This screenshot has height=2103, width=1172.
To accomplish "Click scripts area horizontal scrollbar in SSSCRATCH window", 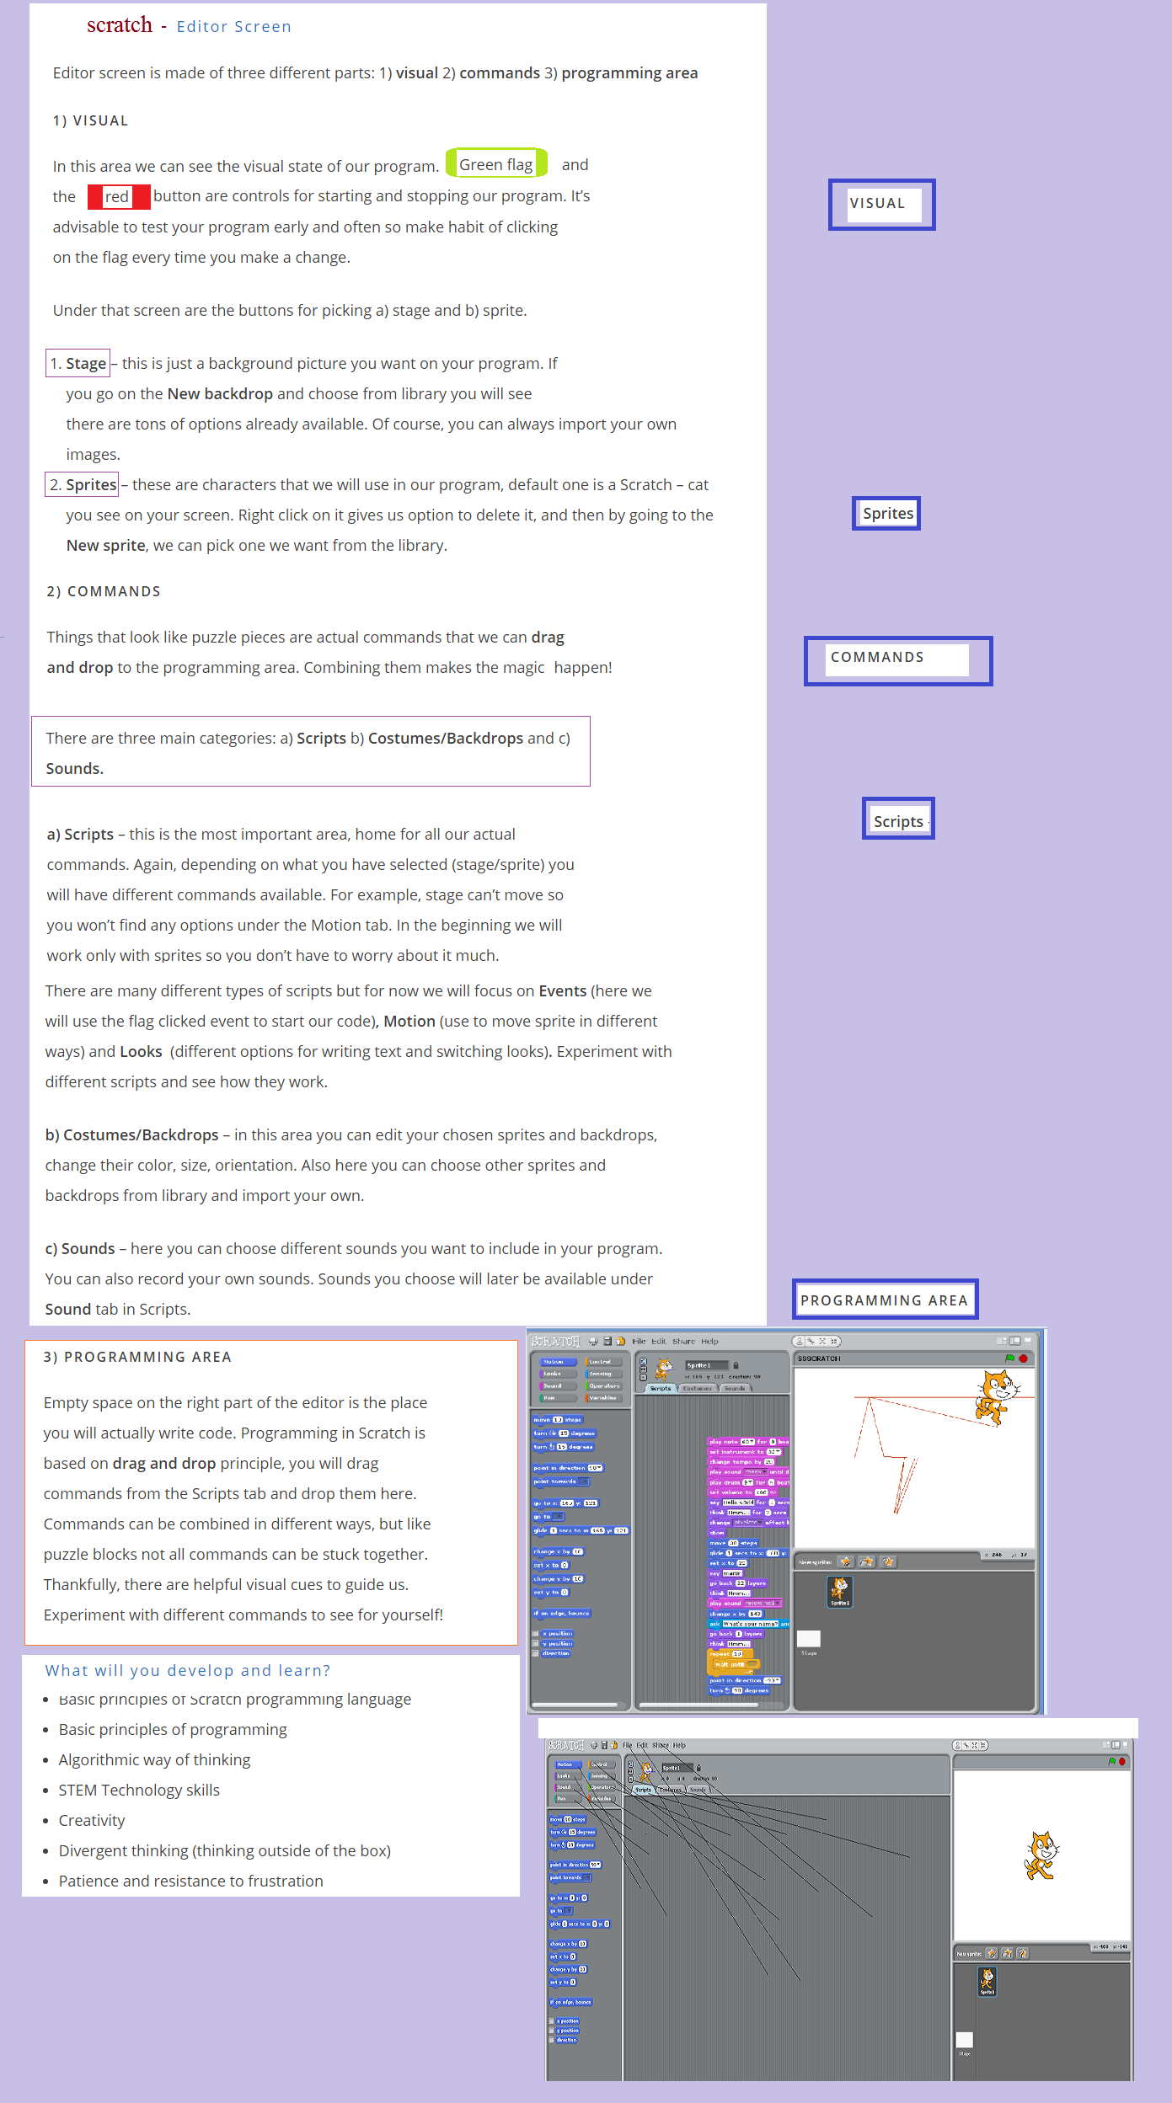I will pos(699,1705).
